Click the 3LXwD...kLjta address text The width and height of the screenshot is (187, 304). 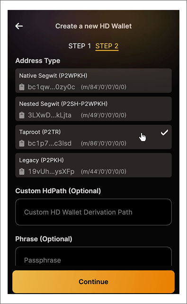[50, 115]
